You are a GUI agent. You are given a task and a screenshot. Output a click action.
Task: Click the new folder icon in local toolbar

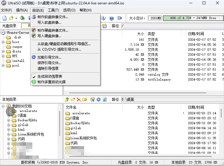(x=73, y=99)
